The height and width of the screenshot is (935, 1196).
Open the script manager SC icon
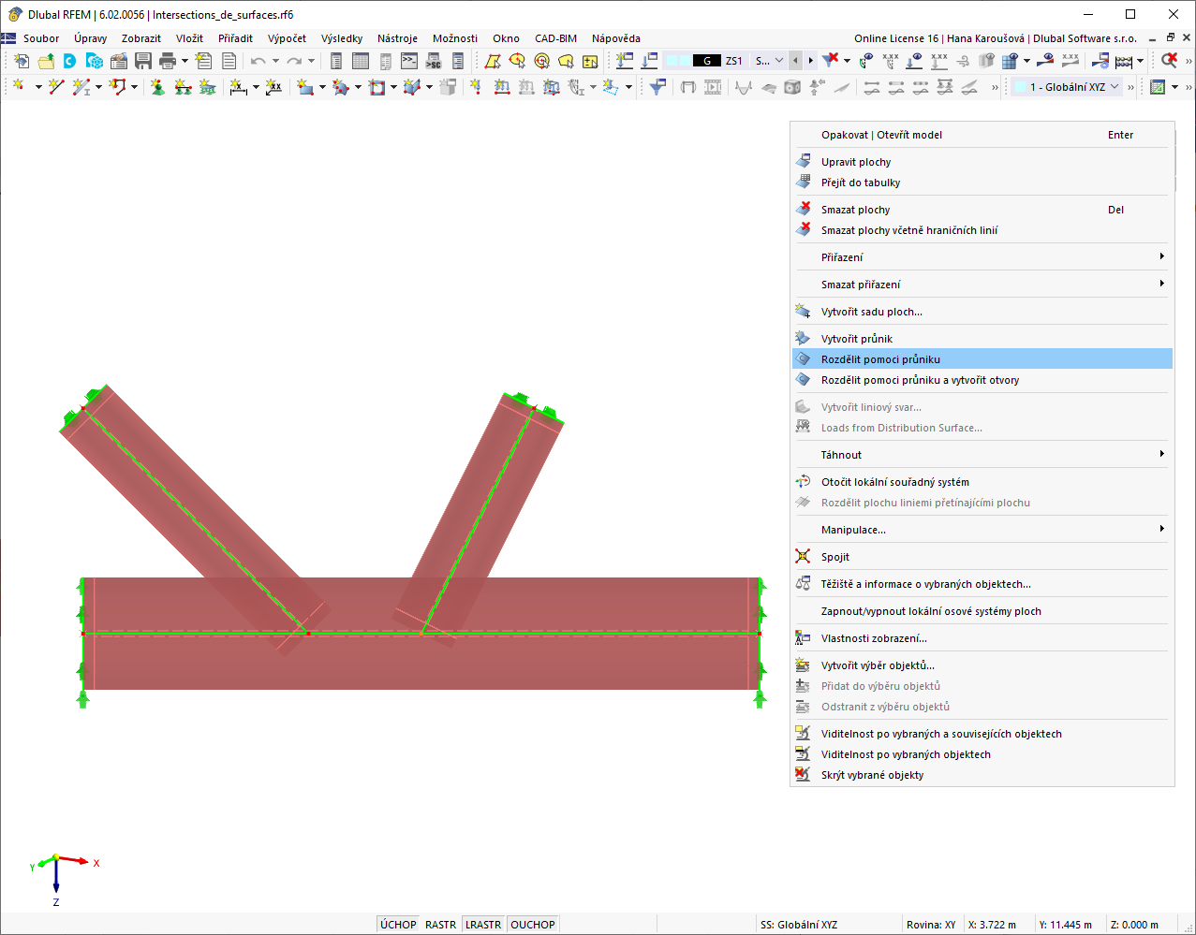[x=434, y=61]
